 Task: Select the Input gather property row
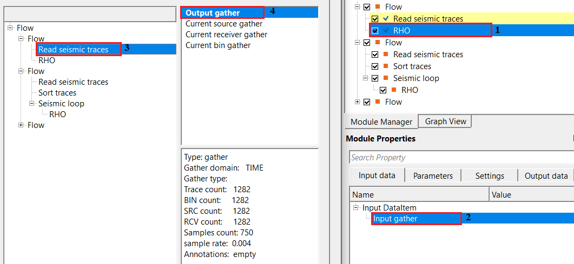(x=395, y=219)
